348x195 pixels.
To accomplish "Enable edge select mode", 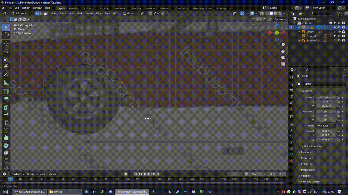I will (x=42, y=14).
